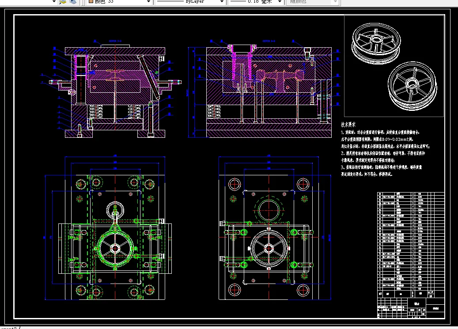
Task: Select the note line containing 0.01~0.02mm
Action: pos(377,140)
